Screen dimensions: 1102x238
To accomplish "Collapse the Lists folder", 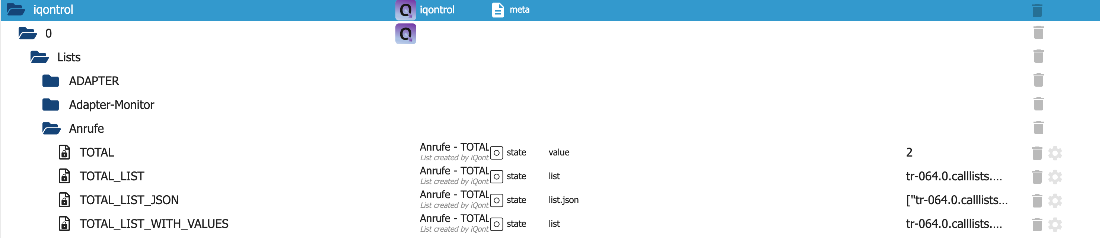I will pos(40,57).
